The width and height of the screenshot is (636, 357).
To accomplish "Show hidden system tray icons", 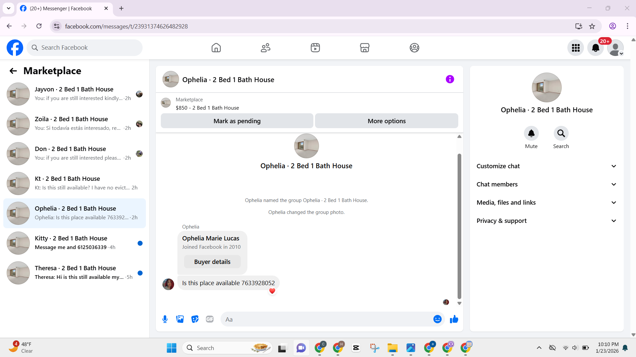I will coord(539,348).
